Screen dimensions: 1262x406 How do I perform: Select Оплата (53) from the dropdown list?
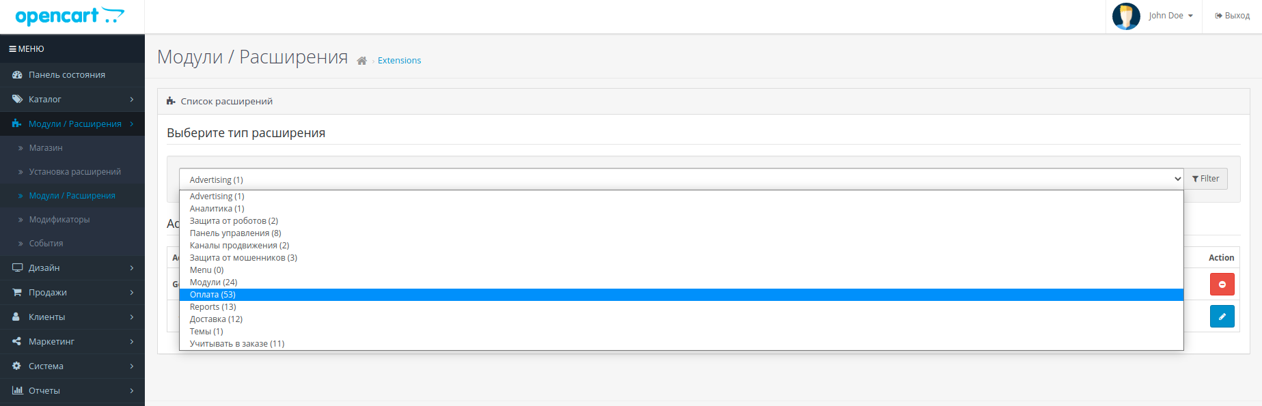[212, 295]
